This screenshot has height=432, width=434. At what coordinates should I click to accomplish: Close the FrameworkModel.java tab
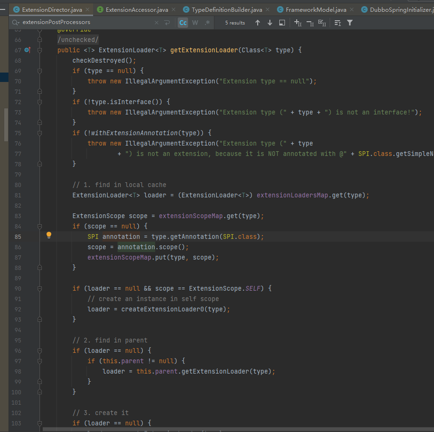point(352,9)
